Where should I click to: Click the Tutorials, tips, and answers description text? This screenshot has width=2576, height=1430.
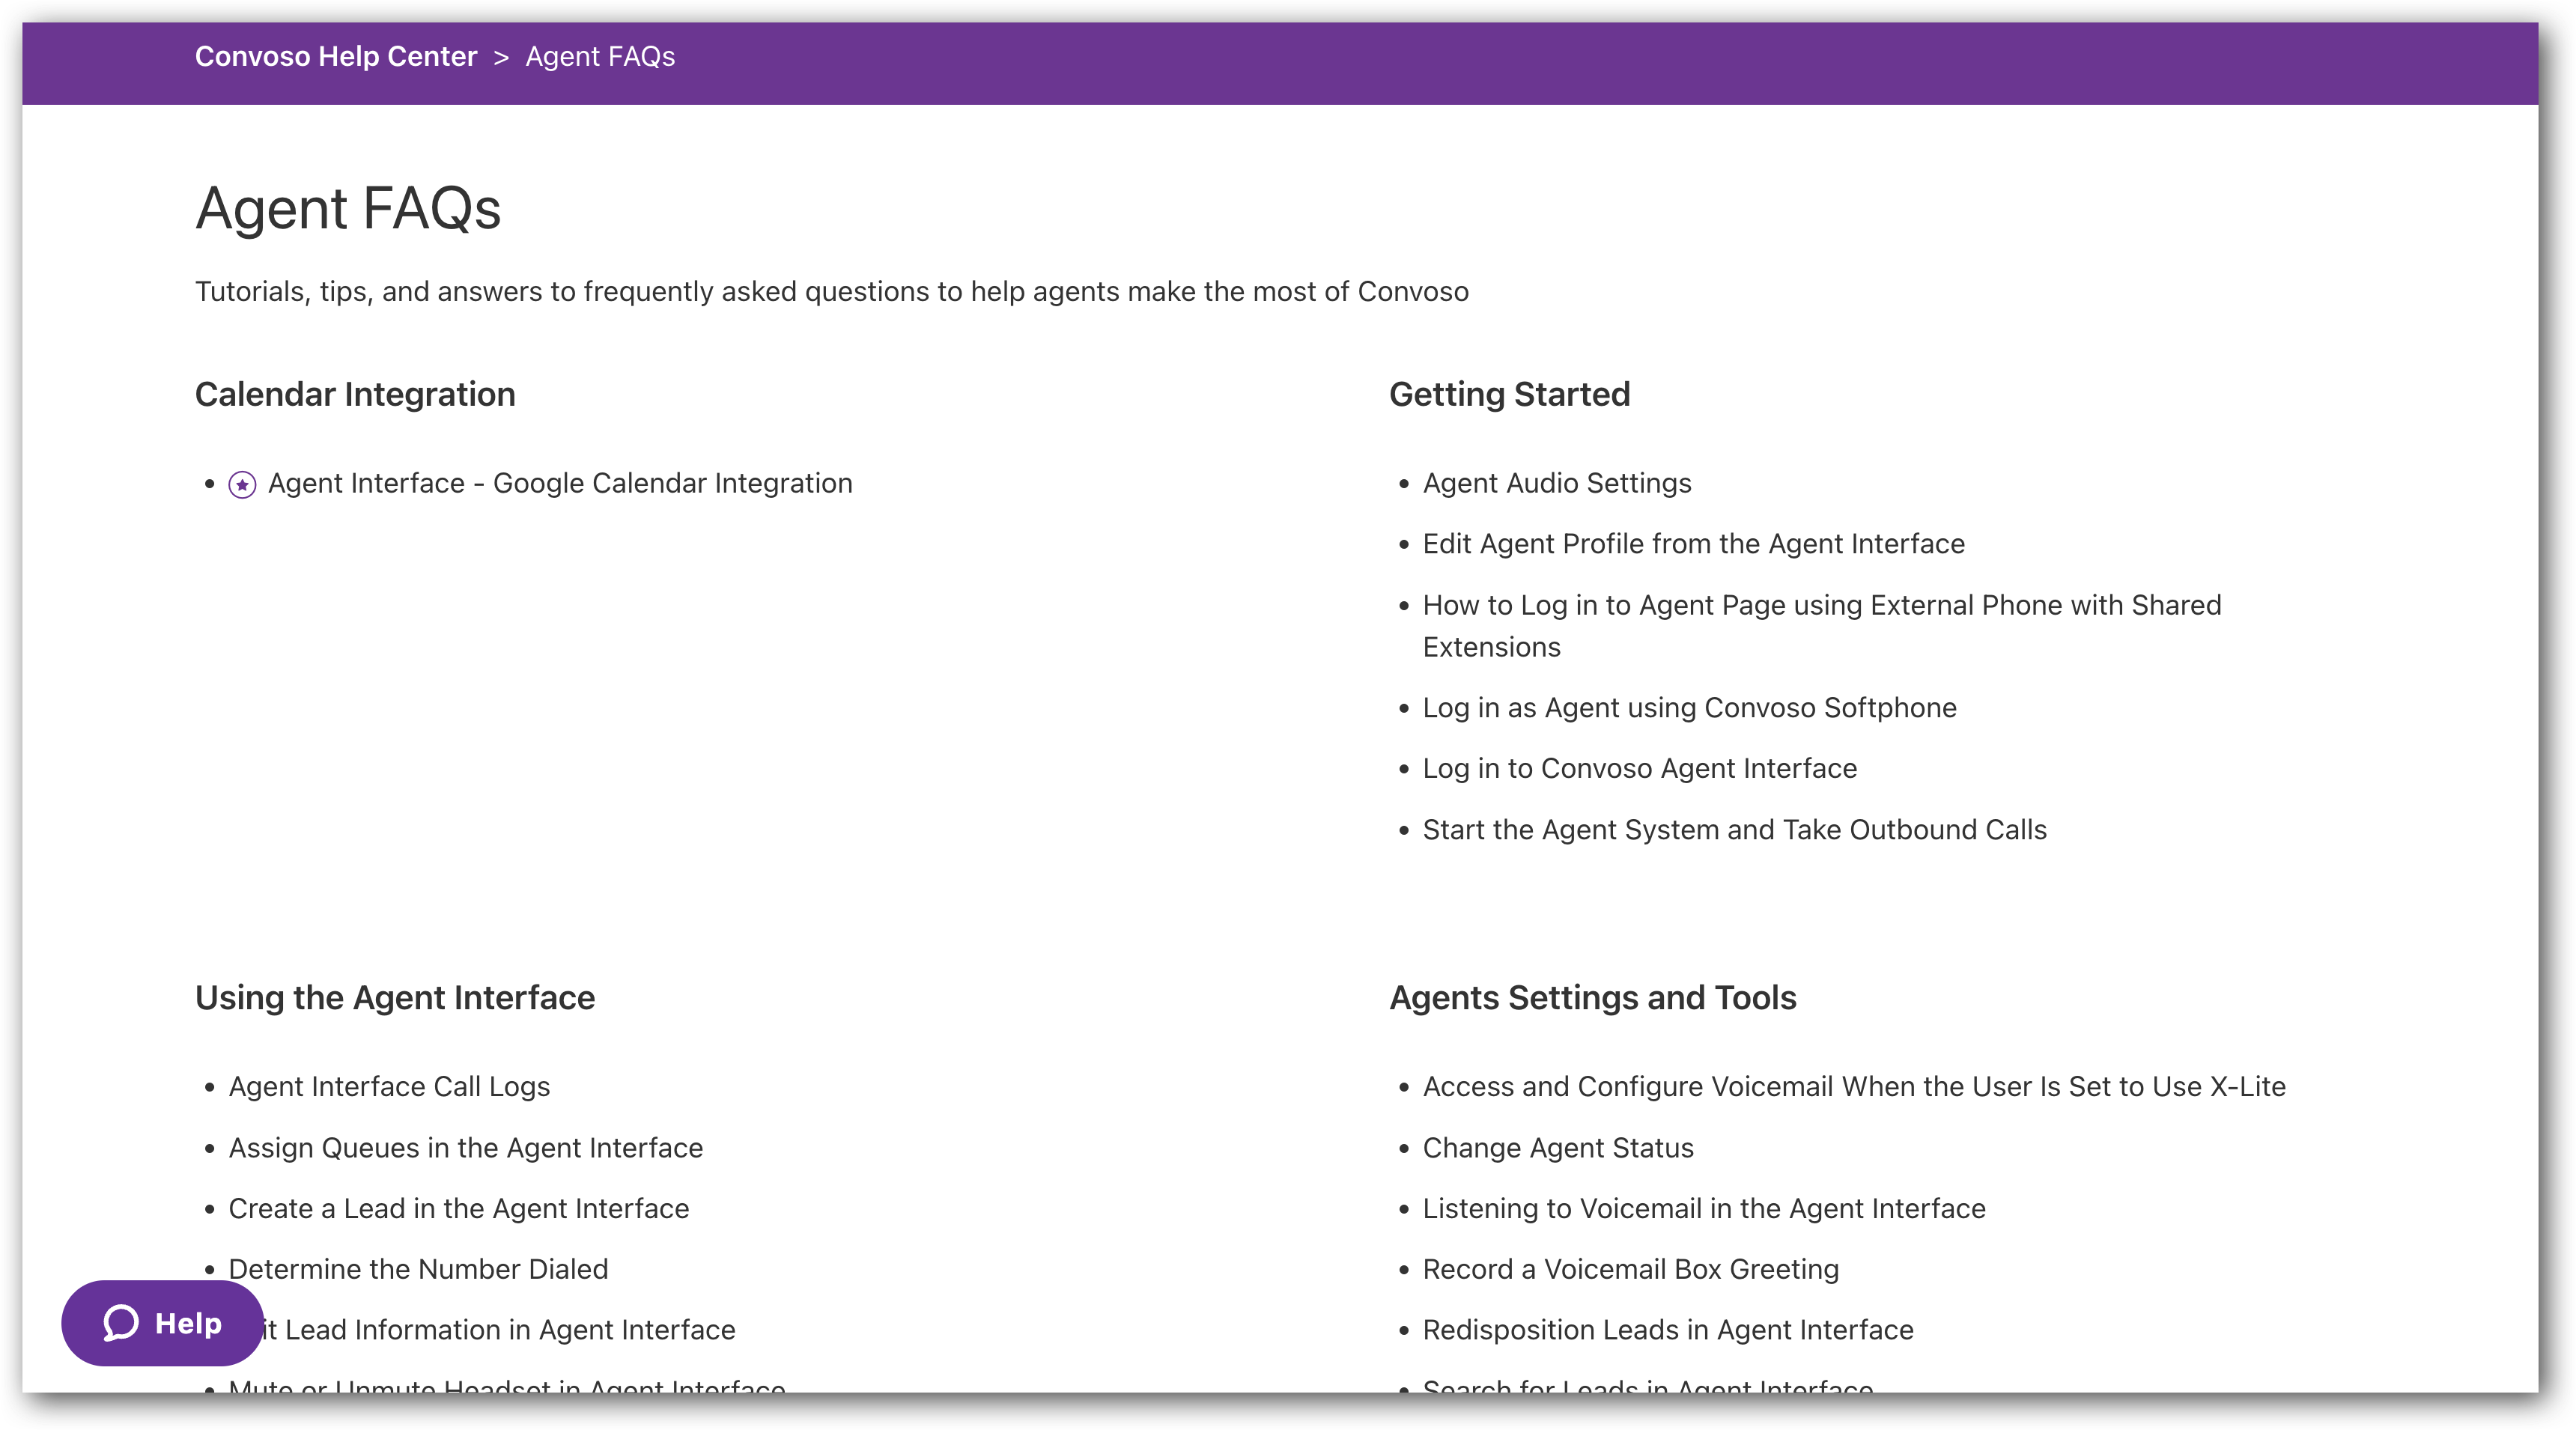[831, 292]
